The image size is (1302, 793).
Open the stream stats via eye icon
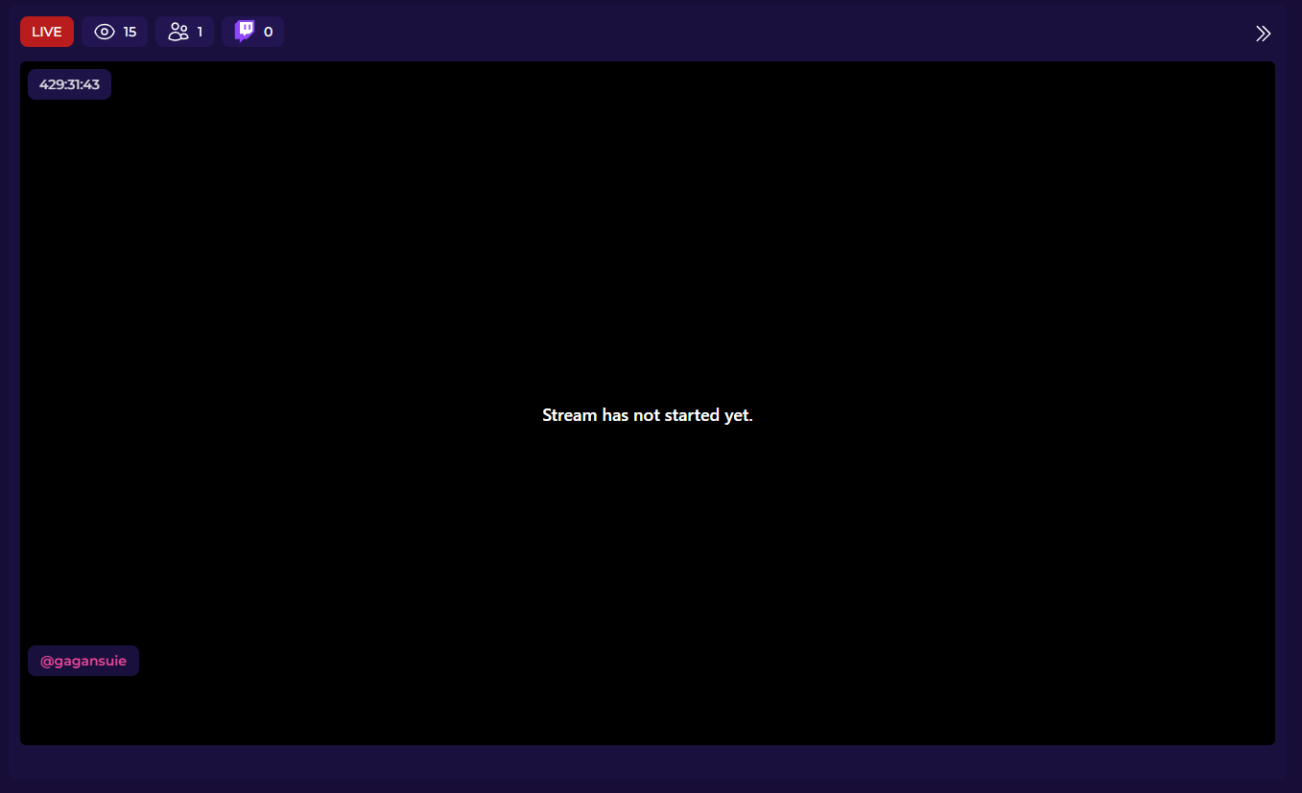(104, 31)
